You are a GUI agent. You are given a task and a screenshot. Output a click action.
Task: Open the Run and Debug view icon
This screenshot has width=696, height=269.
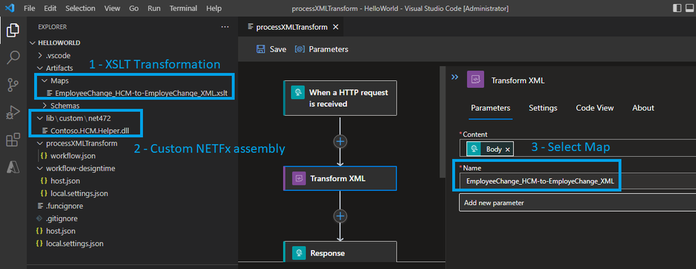click(x=13, y=112)
